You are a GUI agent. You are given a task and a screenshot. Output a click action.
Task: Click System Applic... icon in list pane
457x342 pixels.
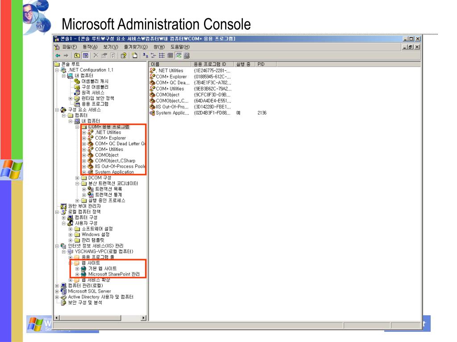pyautogui.click(x=152, y=113)
